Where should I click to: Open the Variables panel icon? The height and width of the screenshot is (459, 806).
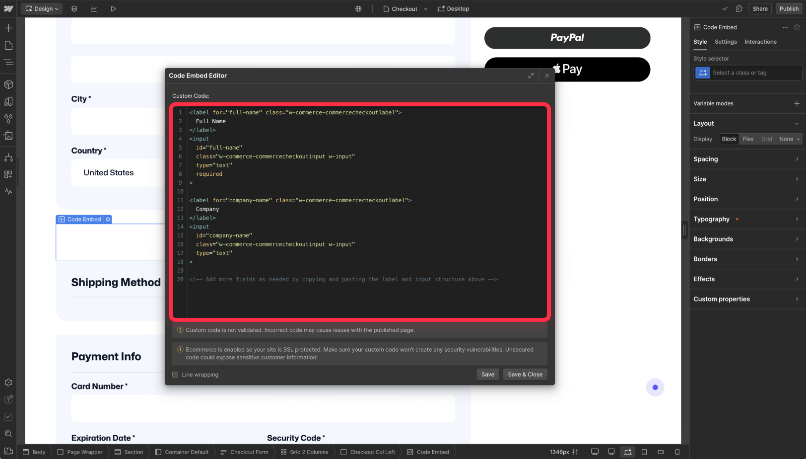click(8, 101)
